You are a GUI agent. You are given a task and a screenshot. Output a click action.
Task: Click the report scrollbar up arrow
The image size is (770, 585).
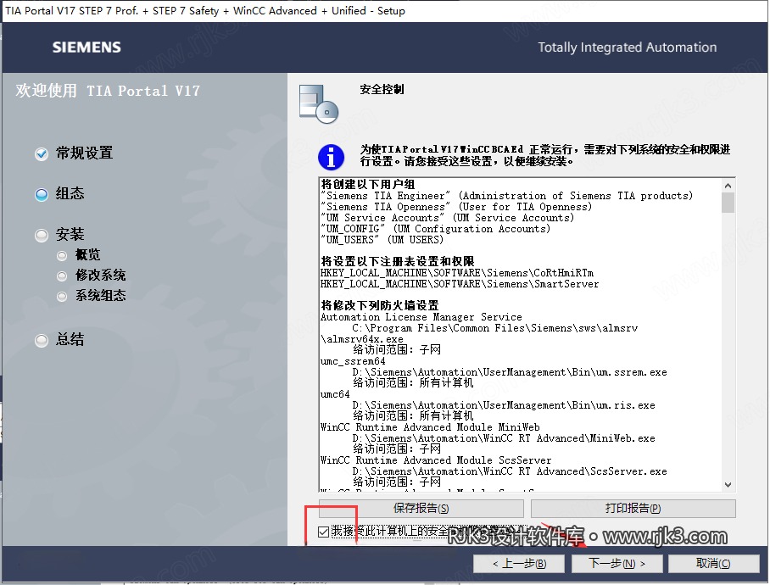(728, 186)
